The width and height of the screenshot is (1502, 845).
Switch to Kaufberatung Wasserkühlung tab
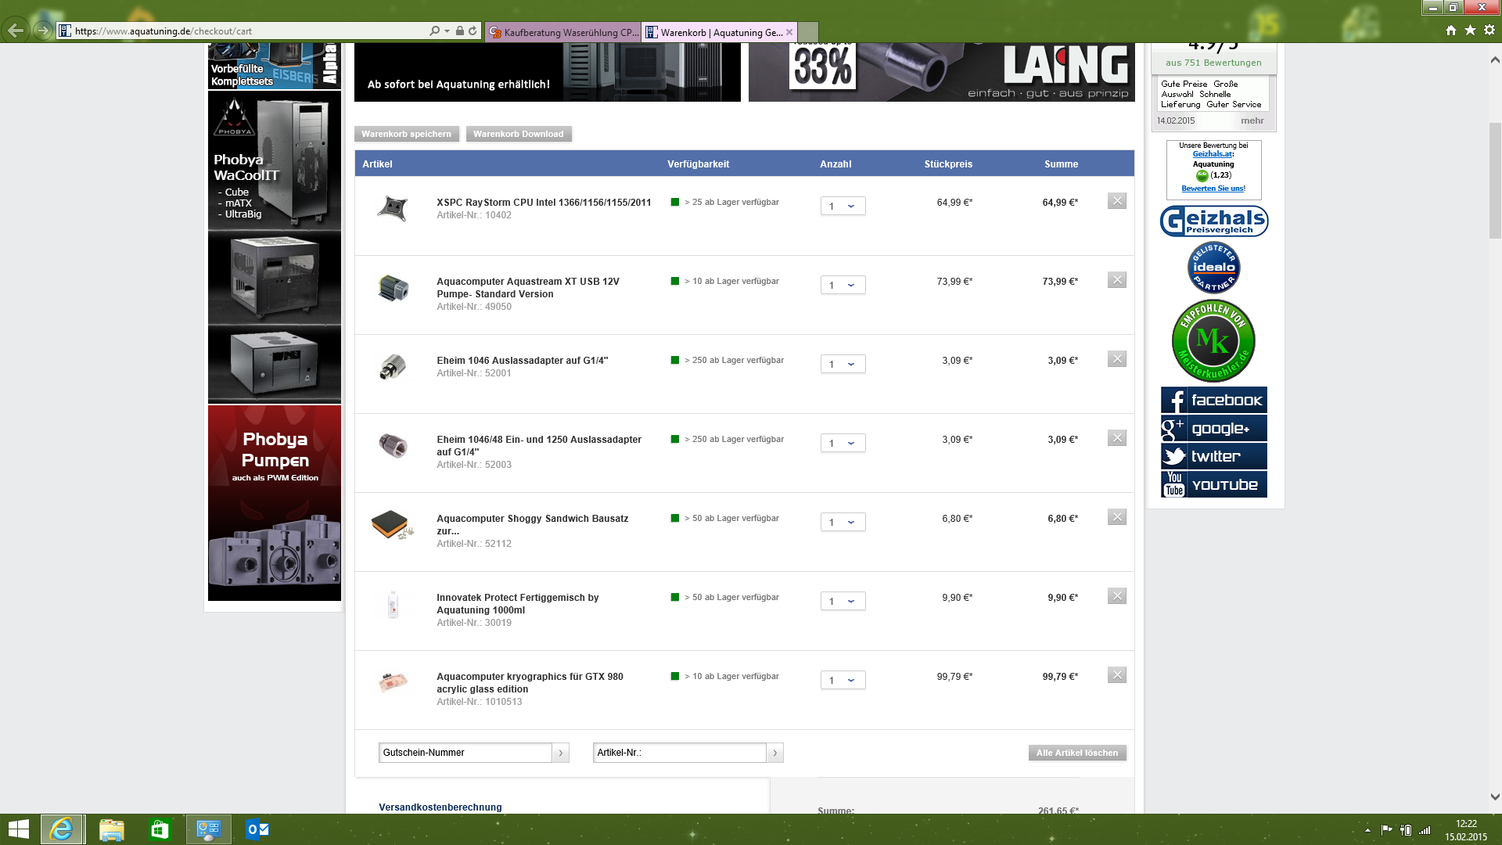click(563, 32)
